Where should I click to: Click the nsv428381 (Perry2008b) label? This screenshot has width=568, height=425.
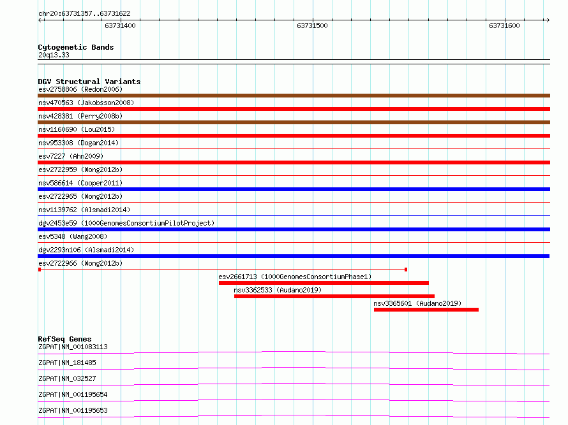[x=80, y=116]
